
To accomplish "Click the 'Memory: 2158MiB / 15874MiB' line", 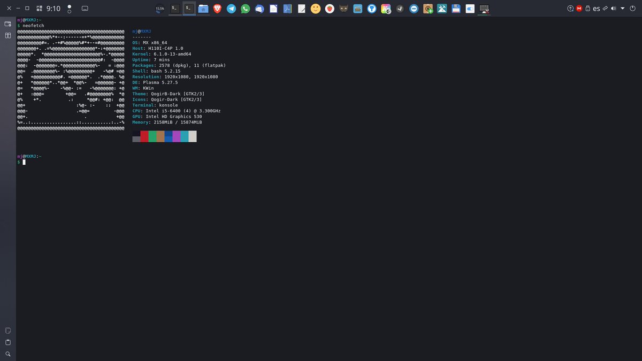I will point(167,122).
